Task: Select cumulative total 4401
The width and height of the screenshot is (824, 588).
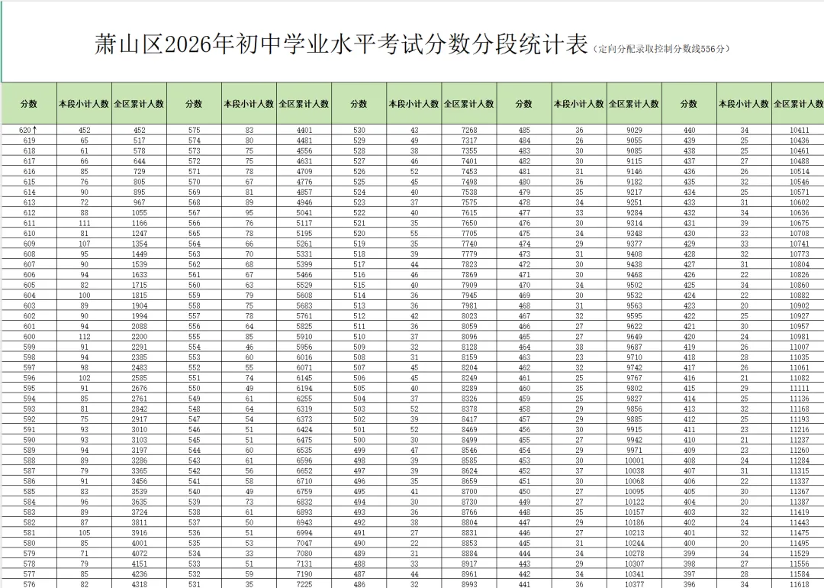Action: [x=304, y=130]
